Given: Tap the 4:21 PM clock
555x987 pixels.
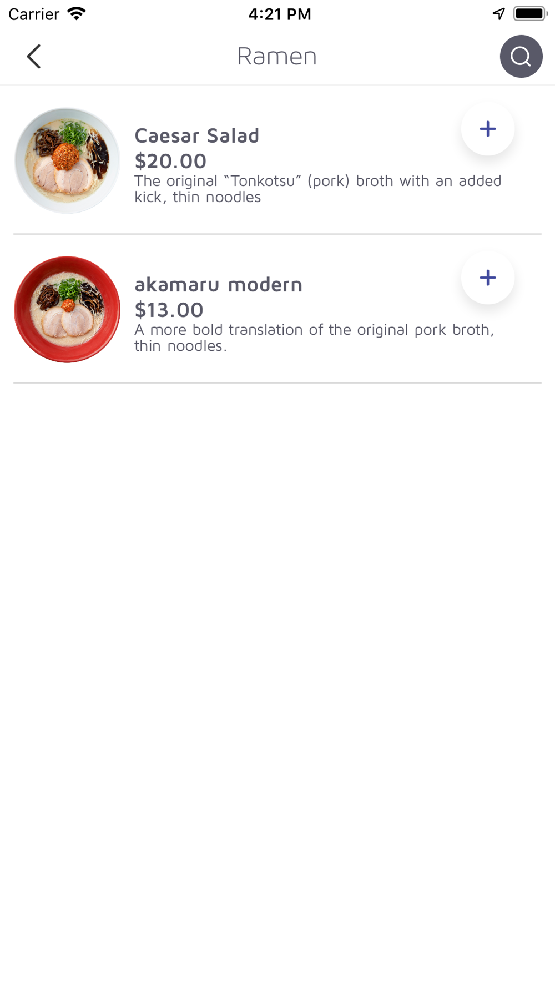Looking at the screenshot, I should (x=280, y=14).
